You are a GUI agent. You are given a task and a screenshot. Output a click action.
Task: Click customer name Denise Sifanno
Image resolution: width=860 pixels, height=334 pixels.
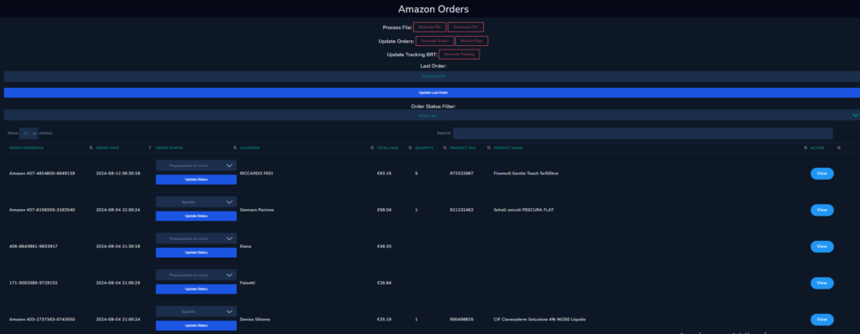point(255,319)
